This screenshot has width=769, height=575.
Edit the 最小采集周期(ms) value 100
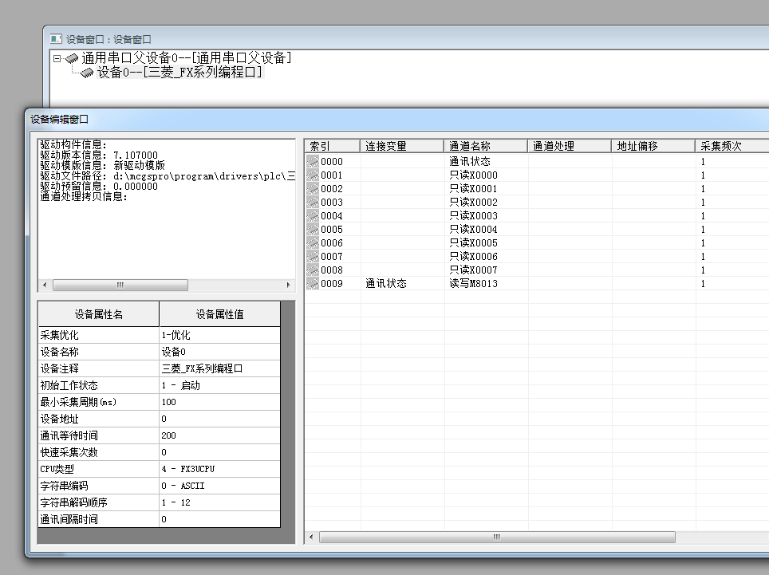point(219,402)
